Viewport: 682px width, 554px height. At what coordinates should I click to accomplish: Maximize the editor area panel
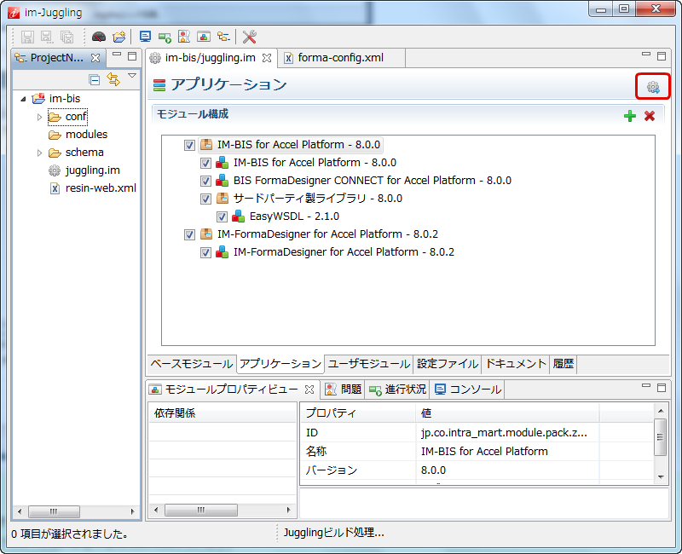pos(662,56)
